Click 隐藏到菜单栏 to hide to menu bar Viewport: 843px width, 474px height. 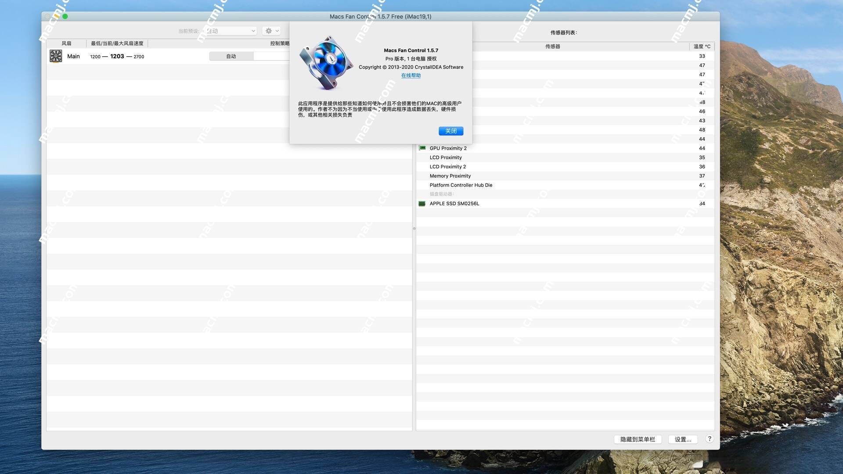click(638, 439)
